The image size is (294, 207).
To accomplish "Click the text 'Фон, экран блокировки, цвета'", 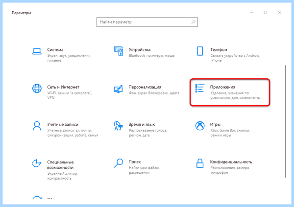I will tap(154, 93).
